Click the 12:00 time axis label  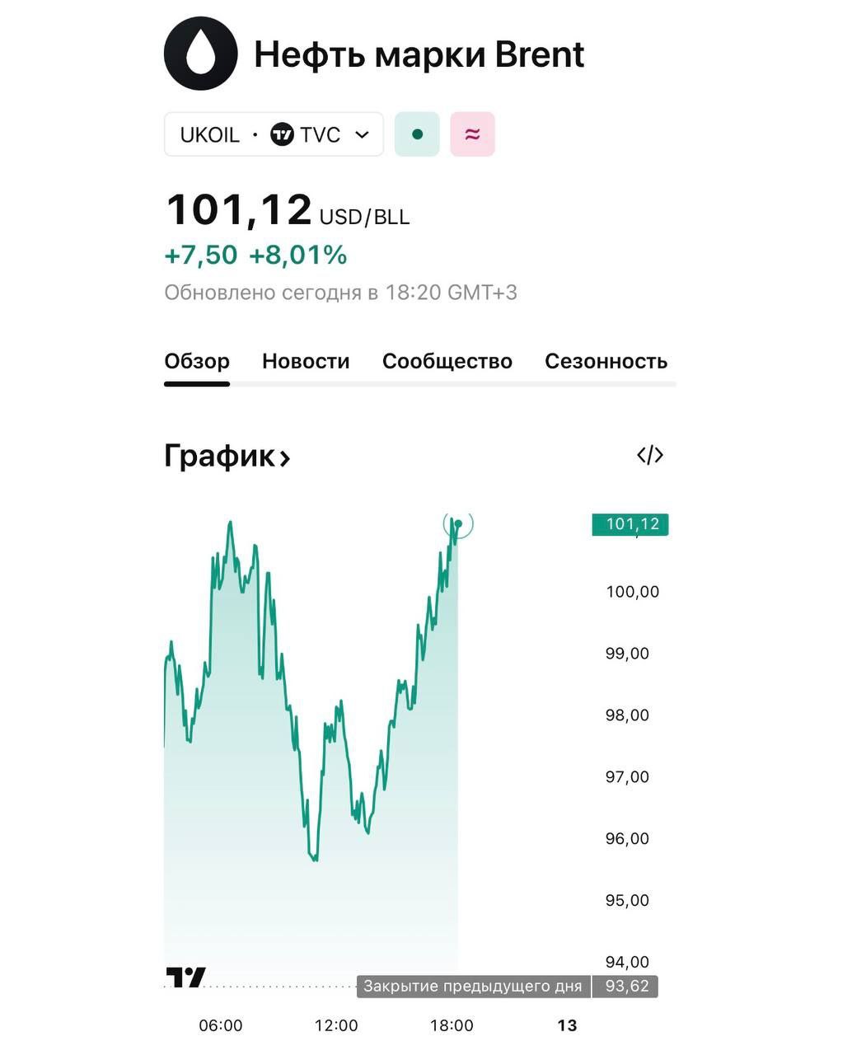point(336,1025)
